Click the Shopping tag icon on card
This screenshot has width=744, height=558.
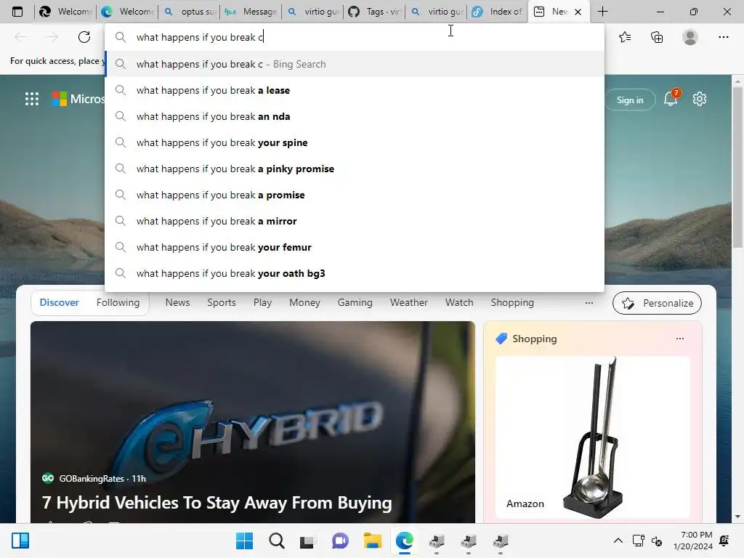pyautogui.click(x=501, y=339)
